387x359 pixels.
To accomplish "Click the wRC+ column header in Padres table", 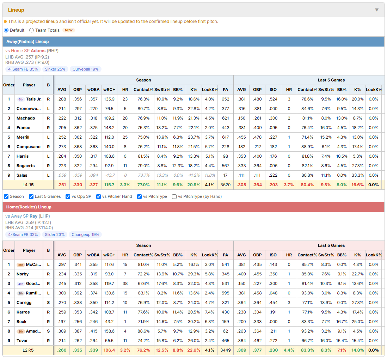I will pyautogui.click(x=109, y=90).
